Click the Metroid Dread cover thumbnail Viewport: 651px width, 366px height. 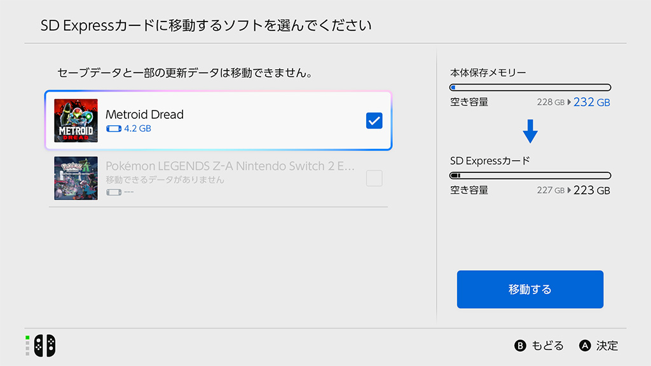coord(76,121)
